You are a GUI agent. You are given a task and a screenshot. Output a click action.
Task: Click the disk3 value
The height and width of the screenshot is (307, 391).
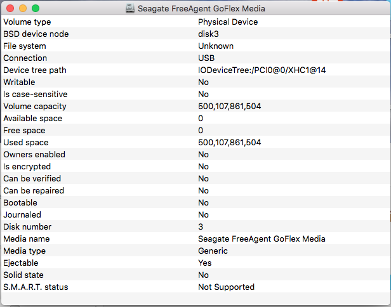pyautogui.click(x=208, y=34)
